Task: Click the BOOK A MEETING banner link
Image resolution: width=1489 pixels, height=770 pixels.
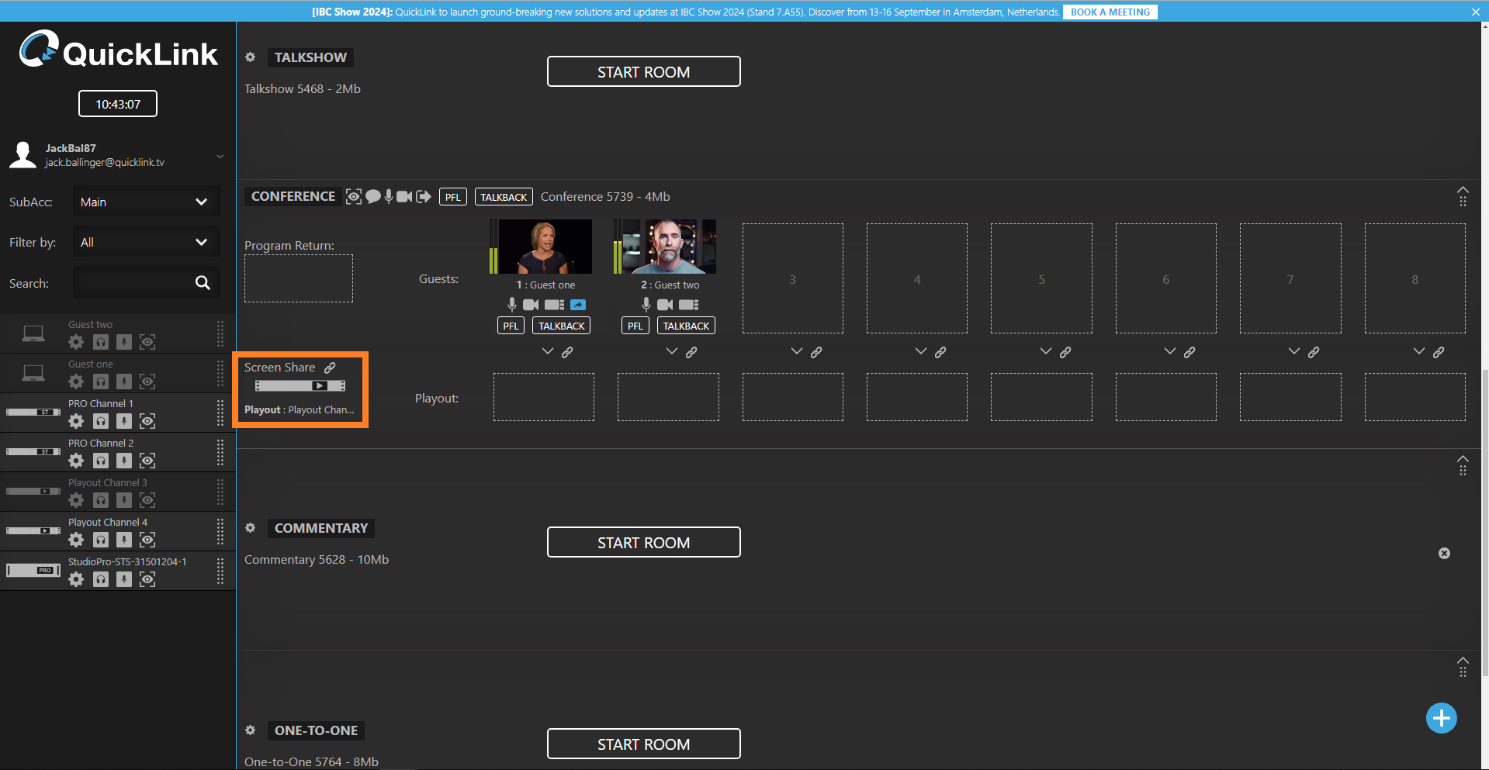Action: tap(1110, 12)
